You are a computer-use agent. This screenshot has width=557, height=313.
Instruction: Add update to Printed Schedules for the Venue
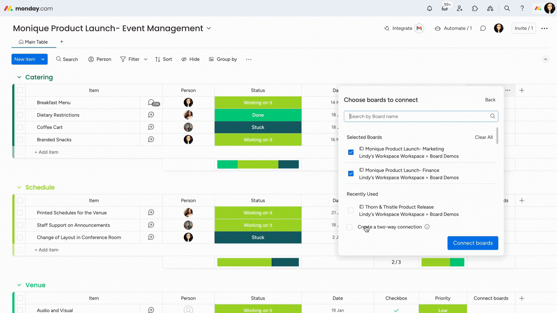(x=151, y=212)
